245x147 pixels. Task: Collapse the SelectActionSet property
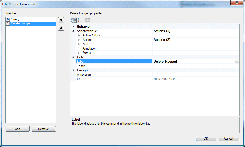73,31
